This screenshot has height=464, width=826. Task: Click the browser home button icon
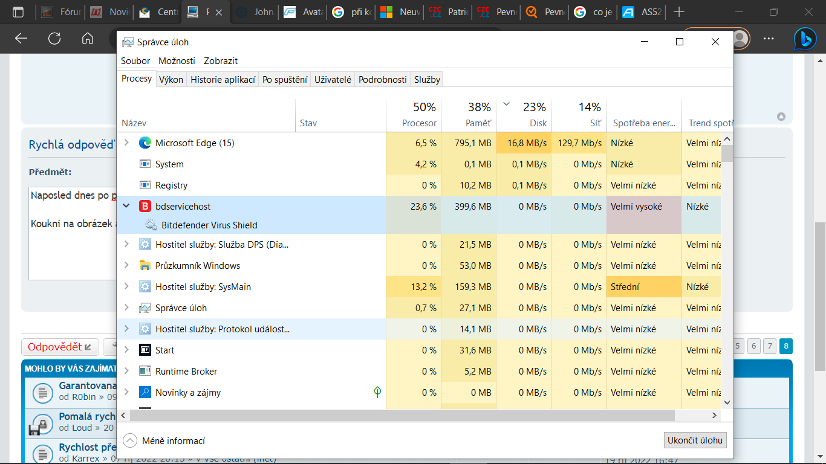[x=88, y=39]
